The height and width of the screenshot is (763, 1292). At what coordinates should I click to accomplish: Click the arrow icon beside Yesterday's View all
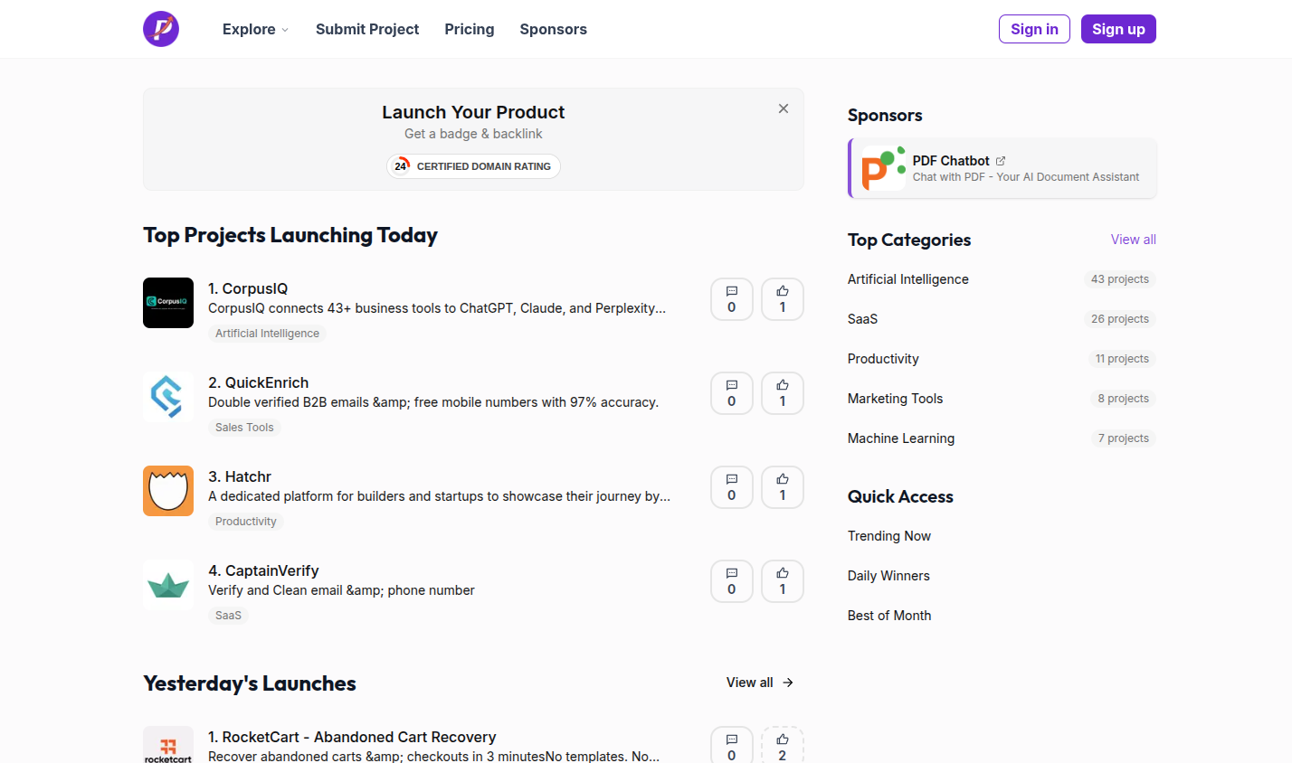click(x=788, y=683)
